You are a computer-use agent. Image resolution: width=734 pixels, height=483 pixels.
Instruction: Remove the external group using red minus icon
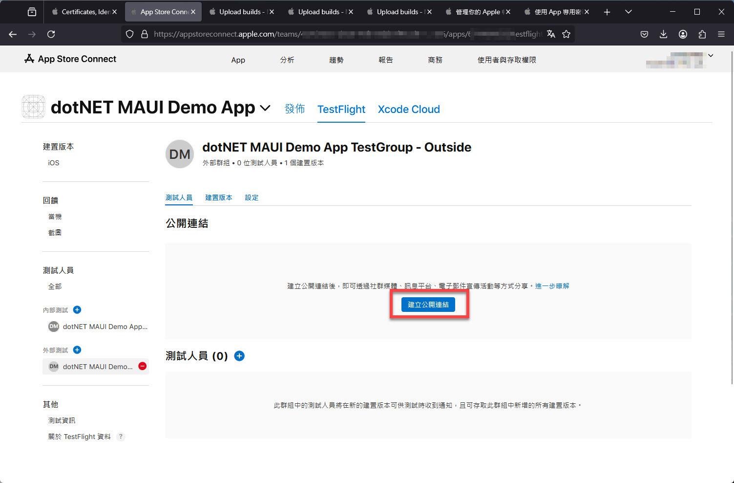tap(143, 366)
